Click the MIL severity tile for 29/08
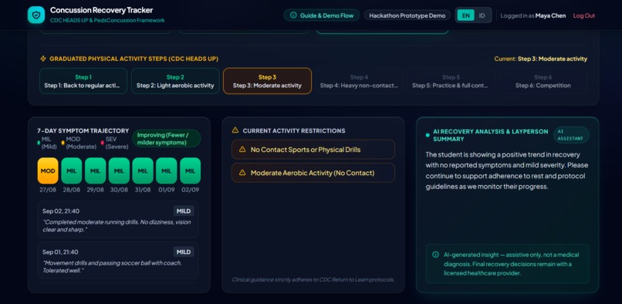This screenshot has height=304, width=622. point(95,171)
